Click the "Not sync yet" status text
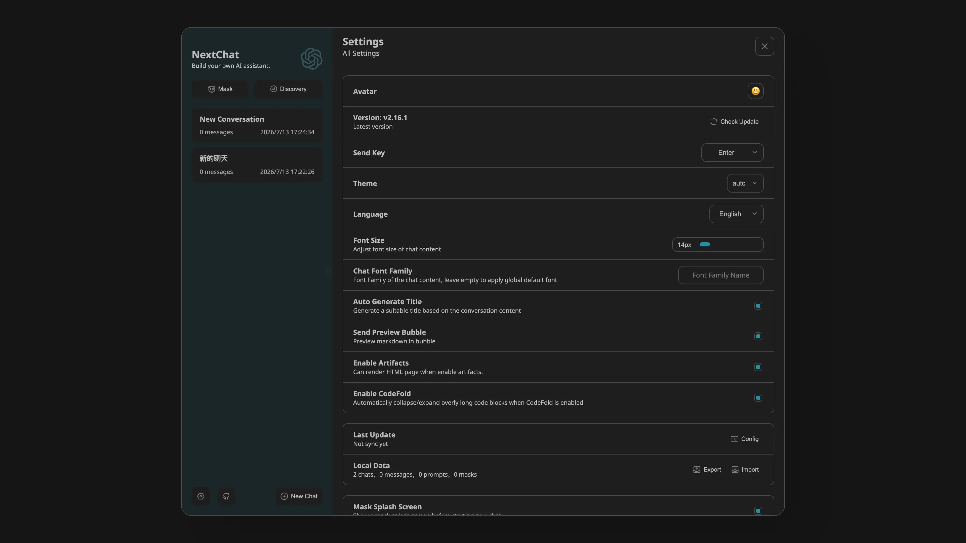The height and width of the screenshot is (543, 966). point(370,444)
